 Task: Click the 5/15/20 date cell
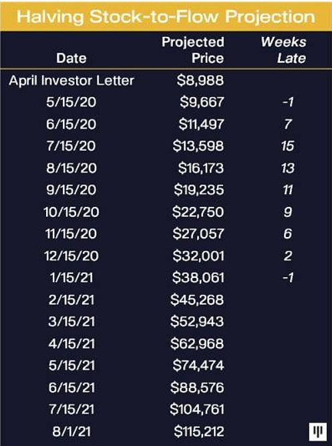pyautogui.click(x=71, y=102)
